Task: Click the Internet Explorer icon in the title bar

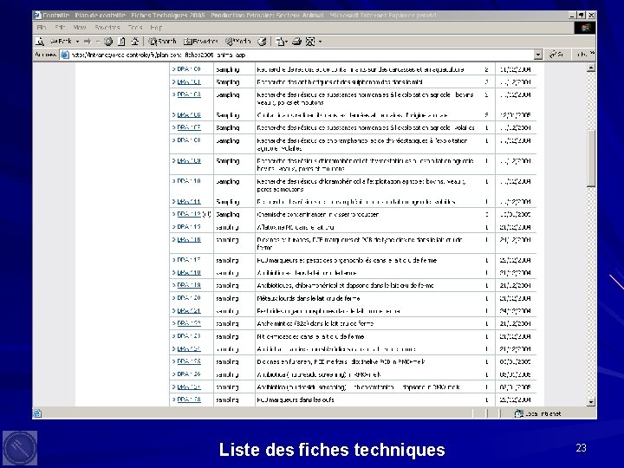Action: point(37,15)
